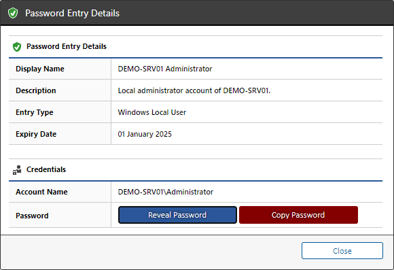Viewport: 394px width, 270px height.
Task: Click the Credentials section heading
Action: click(x=46, y=169)
